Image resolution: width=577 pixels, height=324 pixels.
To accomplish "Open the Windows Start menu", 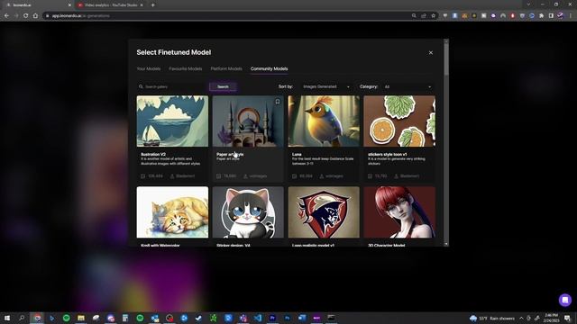I will point(6,318).
